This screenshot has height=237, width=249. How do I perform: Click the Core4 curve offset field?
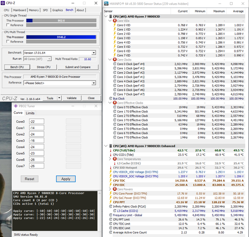(37, 147)
